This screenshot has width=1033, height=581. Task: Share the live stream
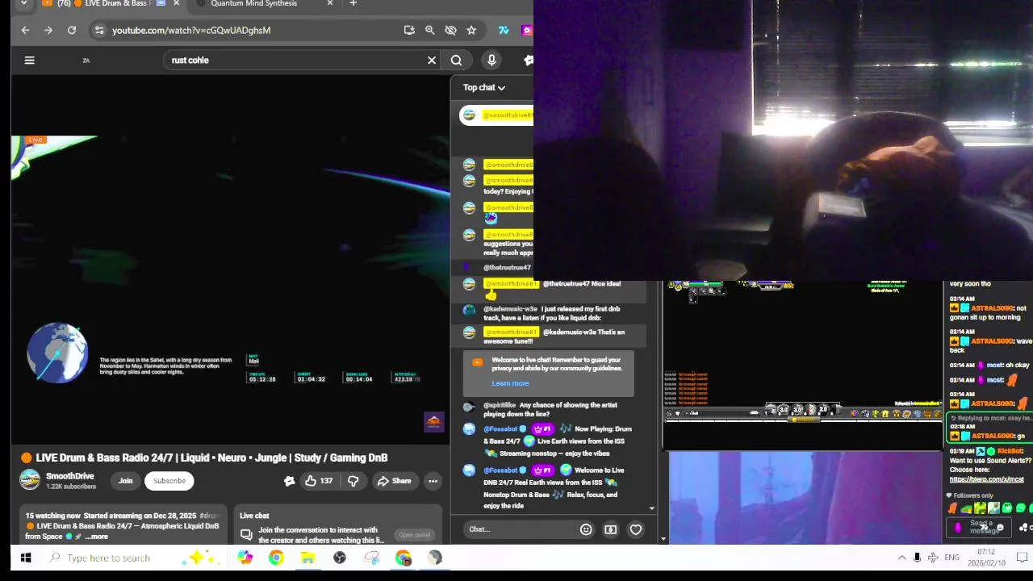point(394,481)
